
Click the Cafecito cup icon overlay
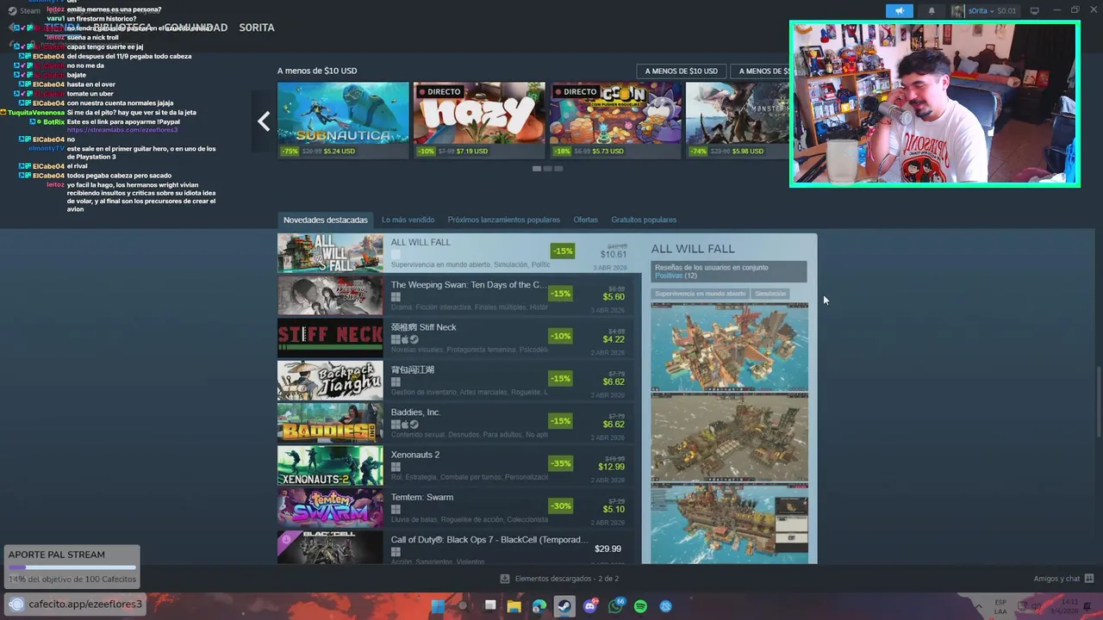point(16,604)
